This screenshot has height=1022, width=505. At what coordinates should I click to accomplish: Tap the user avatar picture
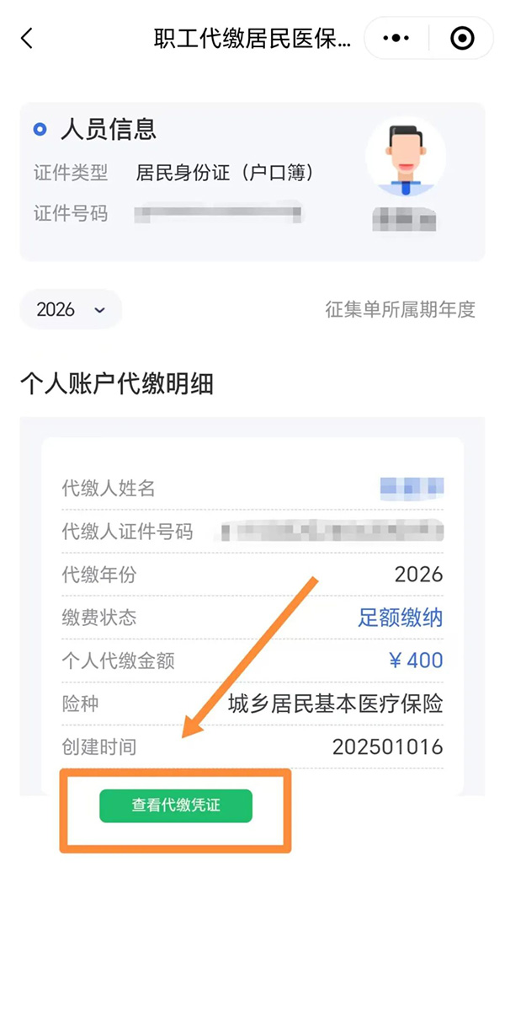(x=405, y=157)
